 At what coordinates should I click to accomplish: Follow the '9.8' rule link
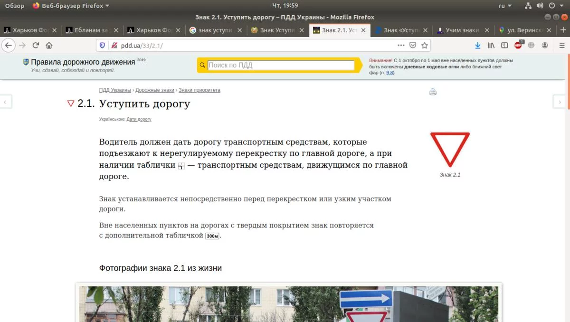click(389, 73)
